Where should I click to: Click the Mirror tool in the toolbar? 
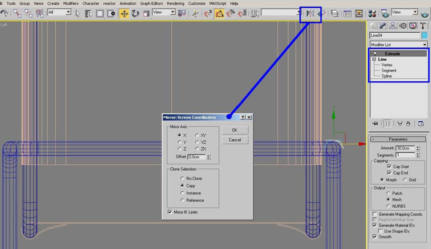309,13
